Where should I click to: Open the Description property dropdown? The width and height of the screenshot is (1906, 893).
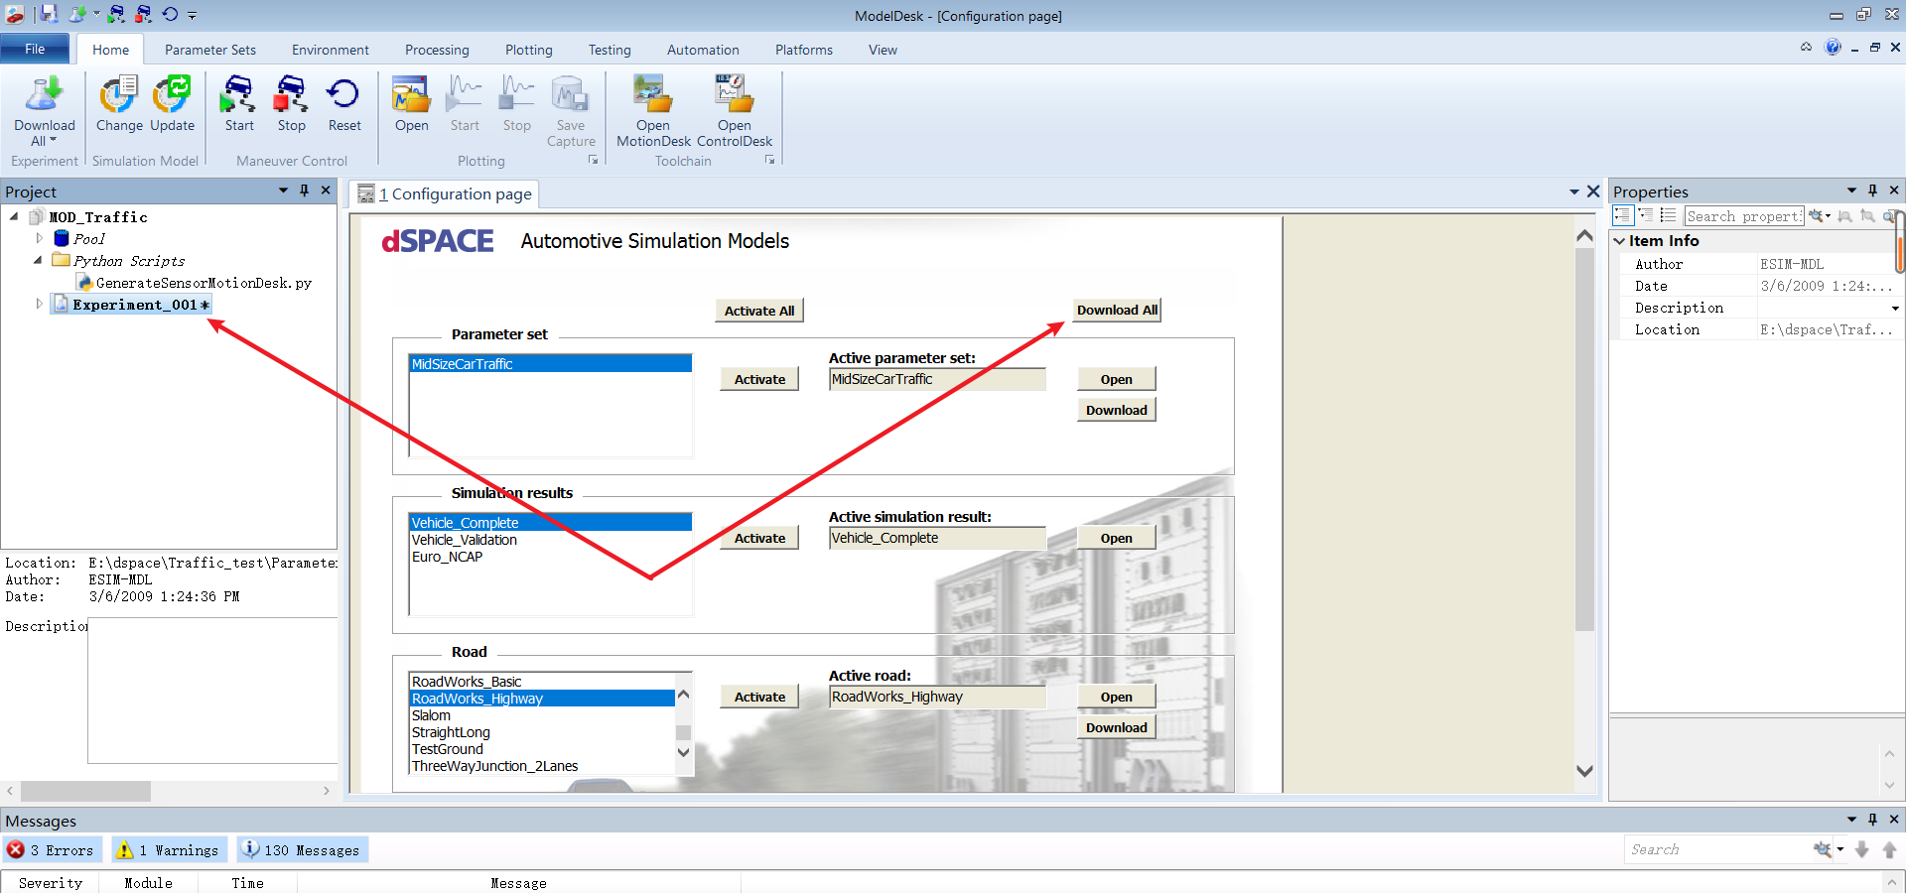tap(1895, 308)
